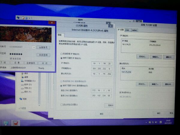
Task: Select IP address row 10.1.74.25 in list
Action: 126,44
